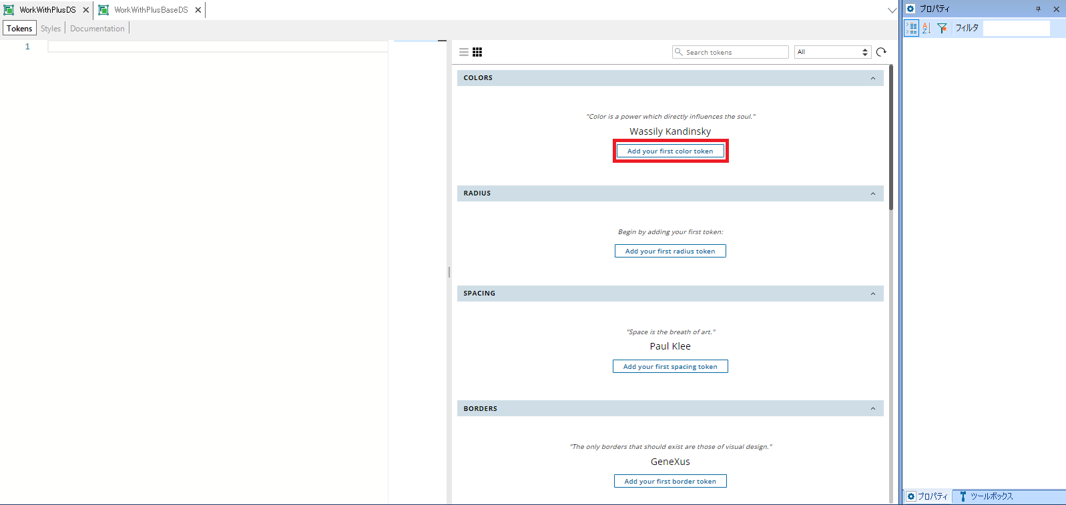
Task: Collapse the COLORS section
Action: (872, 78)
